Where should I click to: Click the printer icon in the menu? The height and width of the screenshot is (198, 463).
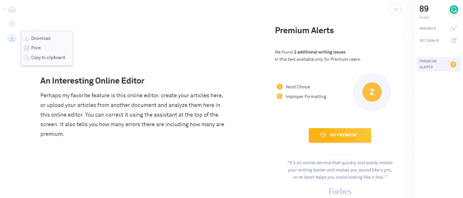point(26,48)
